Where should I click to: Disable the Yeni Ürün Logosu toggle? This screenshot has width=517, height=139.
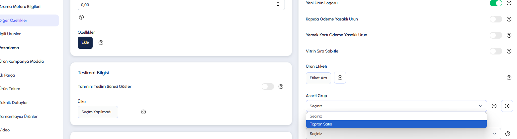coord(496,3)
